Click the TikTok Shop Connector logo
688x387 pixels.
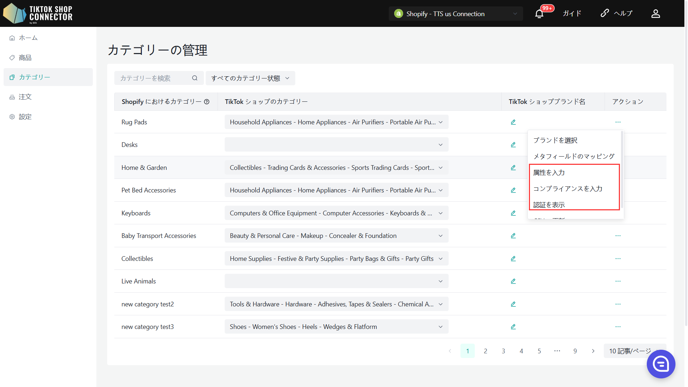pos(38,13)
